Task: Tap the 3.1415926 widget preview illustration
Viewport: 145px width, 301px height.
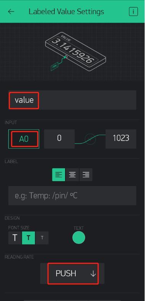Action: 76,52
